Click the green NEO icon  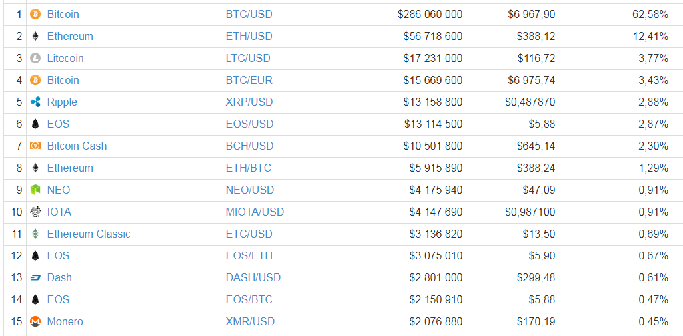tap(35, 190)
